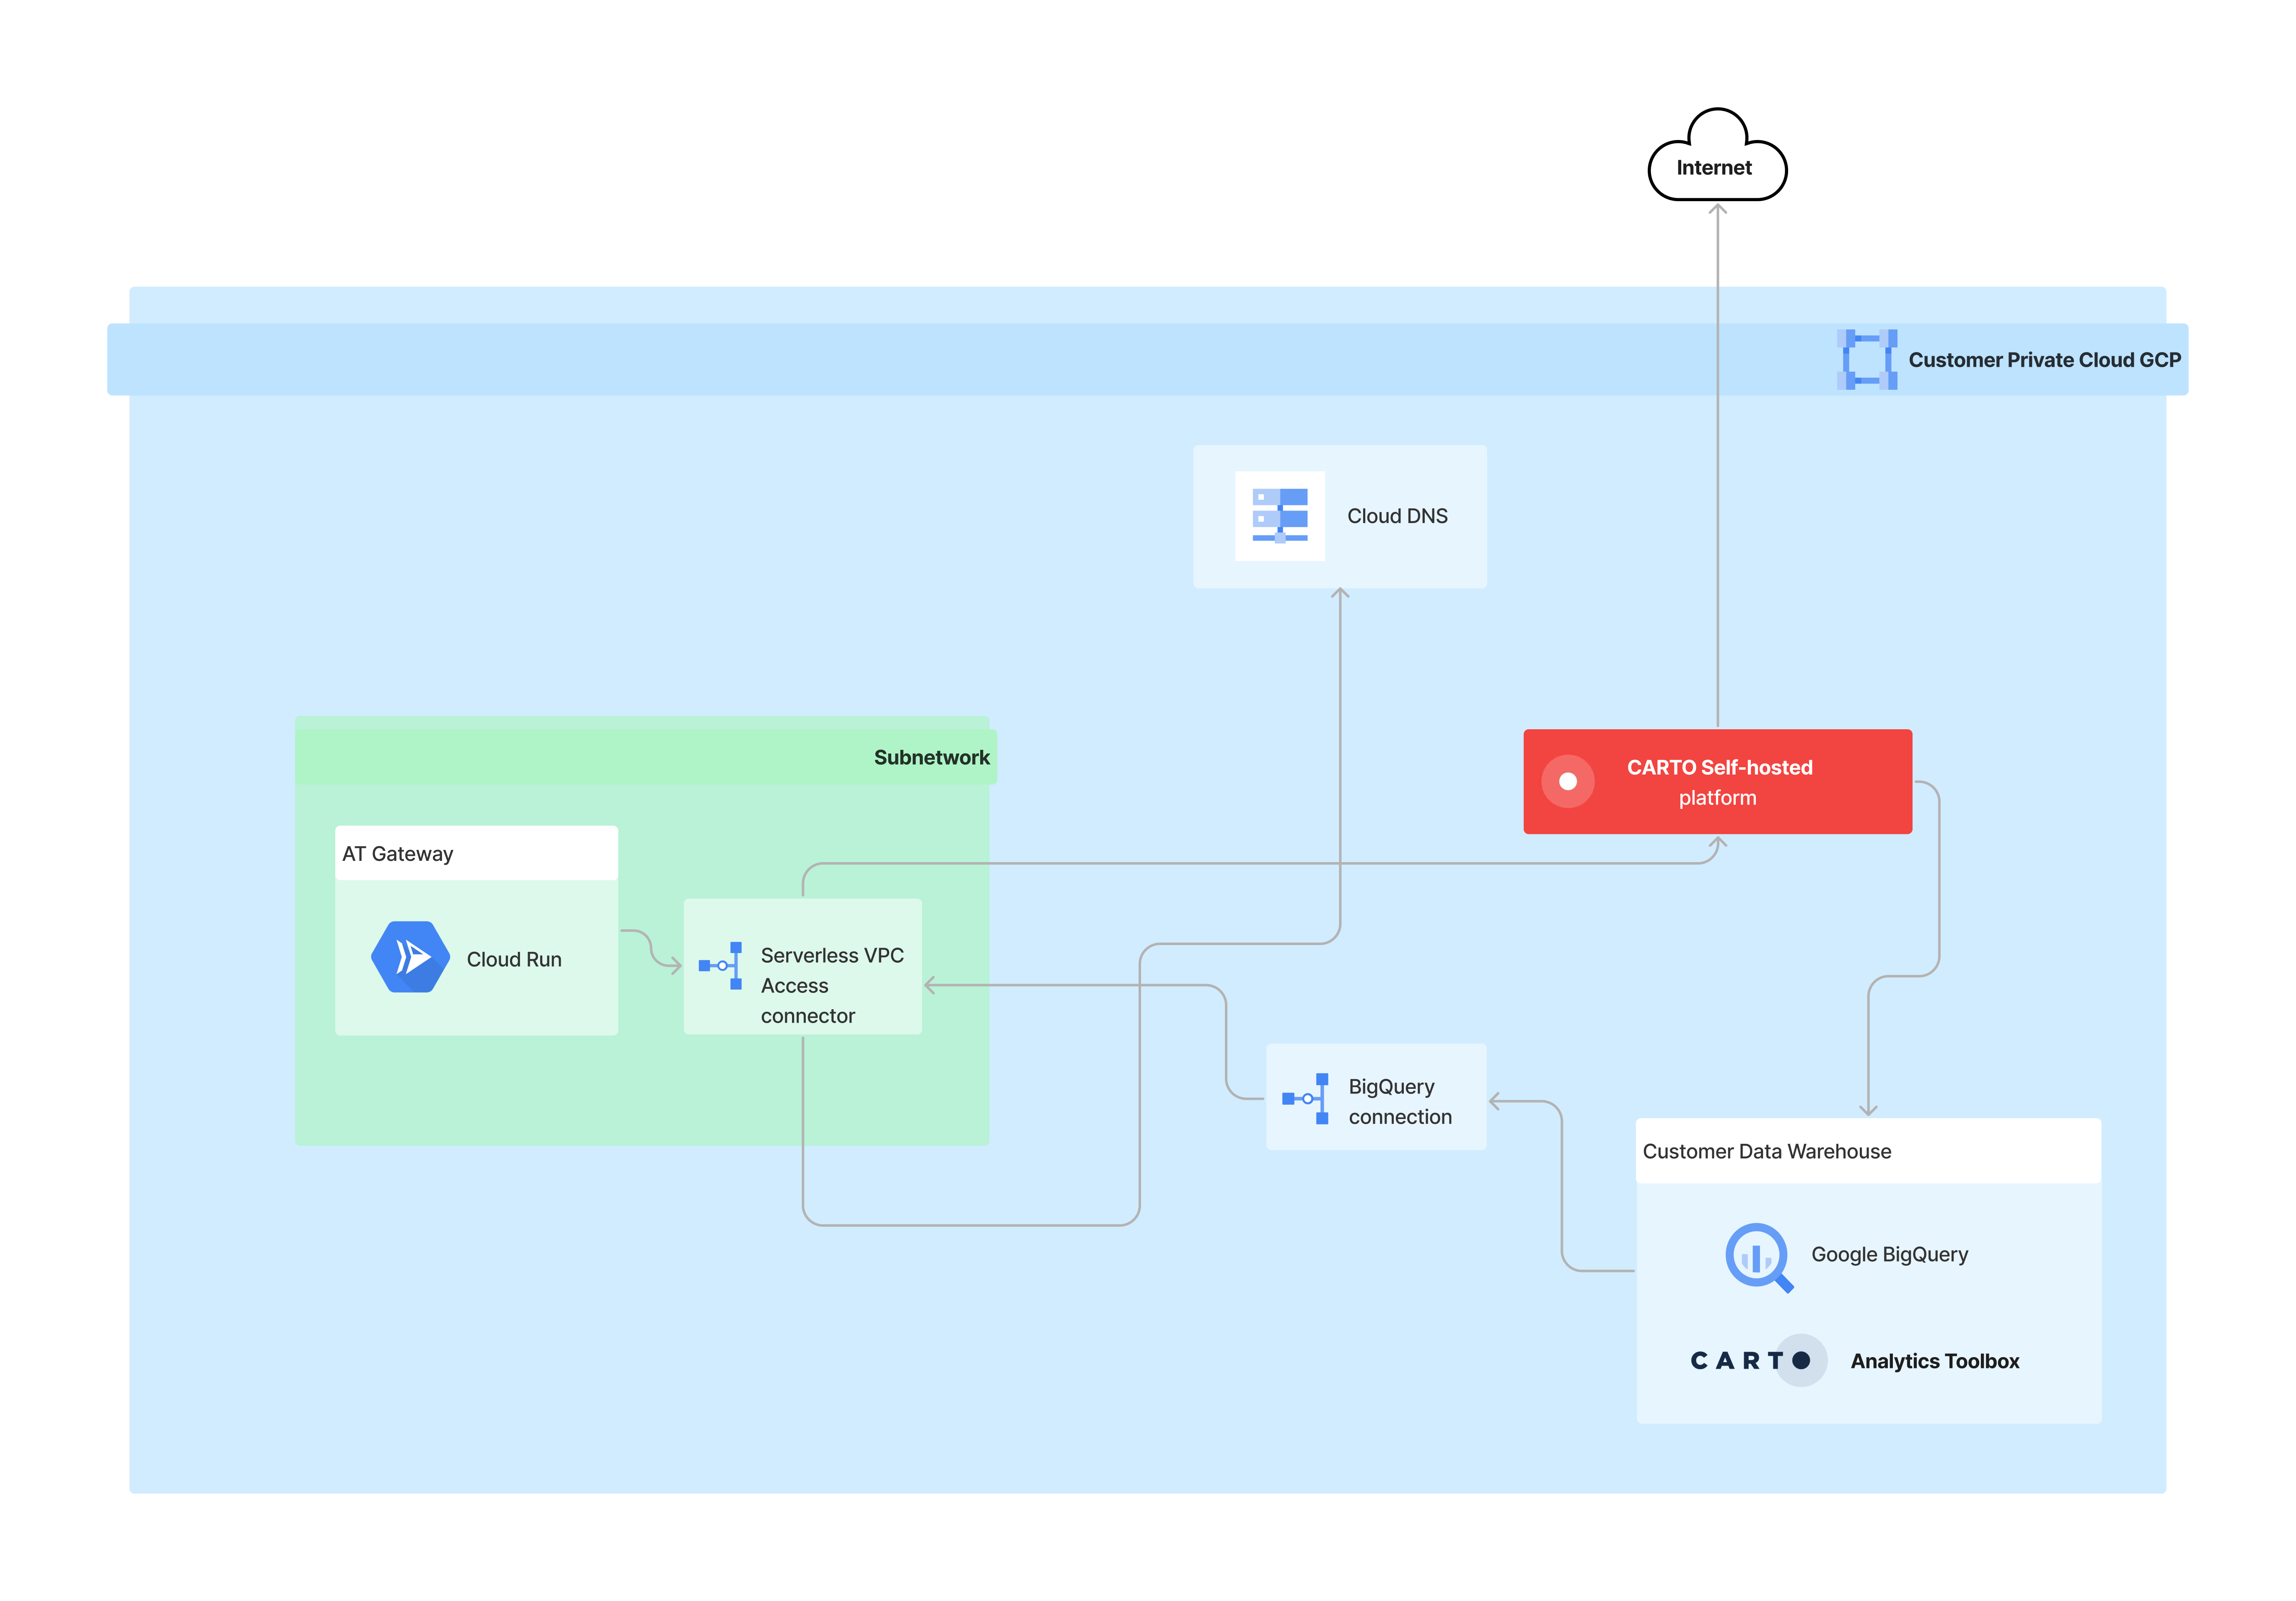Click the Customer Private Cloud GCP frame icon

[x=1866, y=359]
